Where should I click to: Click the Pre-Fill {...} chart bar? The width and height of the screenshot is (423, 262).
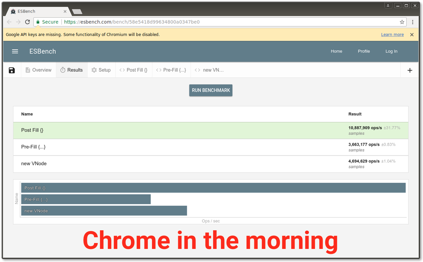click(x=86, y=199)
